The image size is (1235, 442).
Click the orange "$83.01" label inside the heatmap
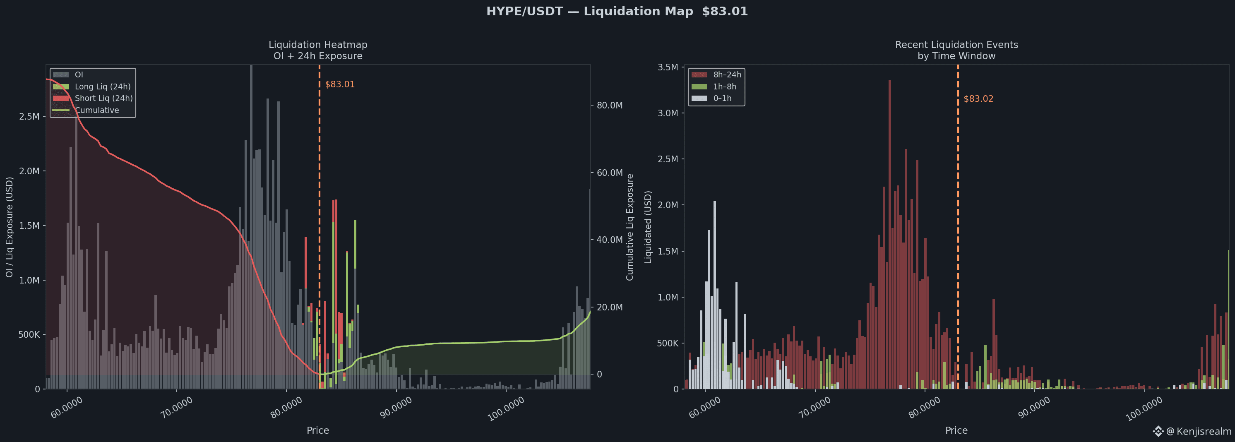tap(340, 84)
